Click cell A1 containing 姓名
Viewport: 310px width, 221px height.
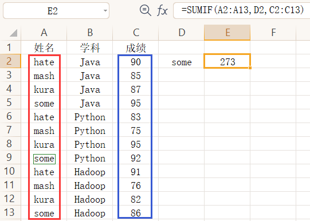44,48
